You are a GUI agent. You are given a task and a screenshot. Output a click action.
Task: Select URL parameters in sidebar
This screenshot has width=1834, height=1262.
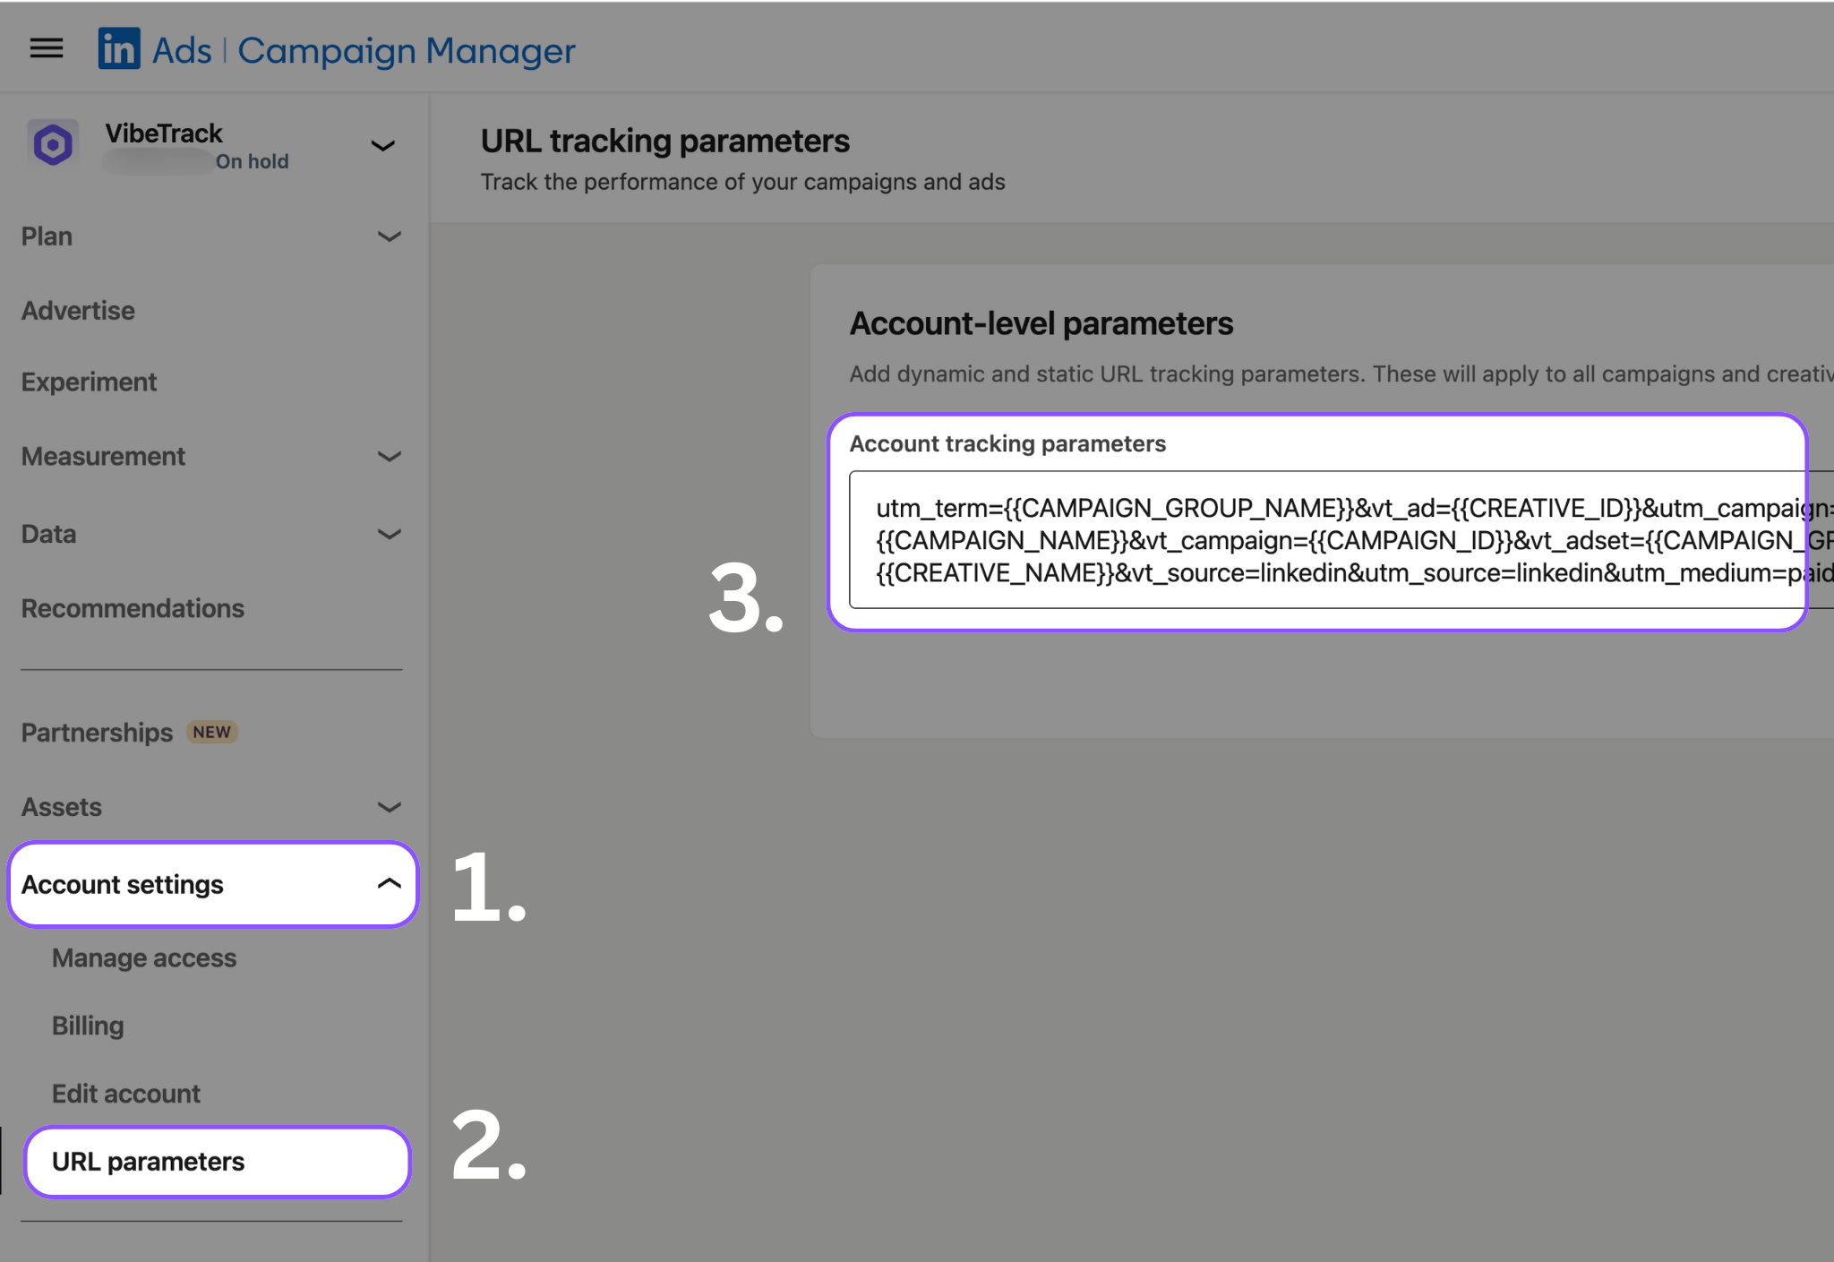pyautogui.click(x=148, y=1162)
